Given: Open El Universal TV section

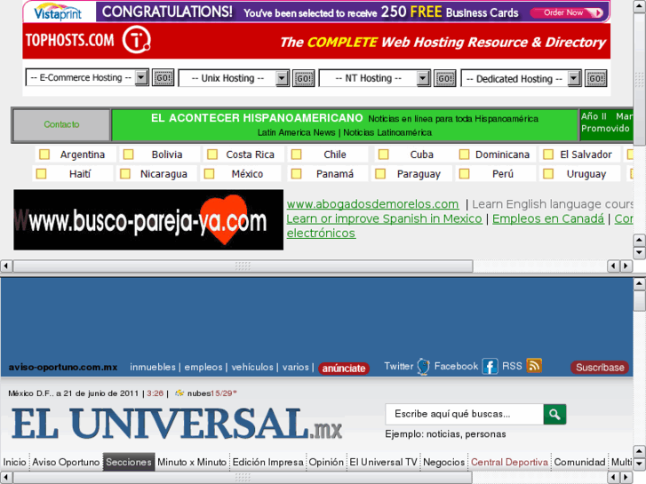Looking at the screenshot, I should pyautogui.click(x=384, y=462).
